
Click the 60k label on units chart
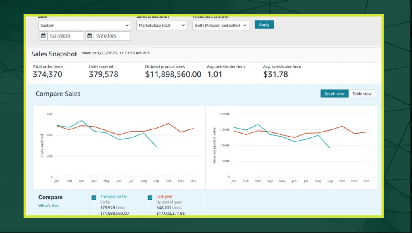click(50, 114)
